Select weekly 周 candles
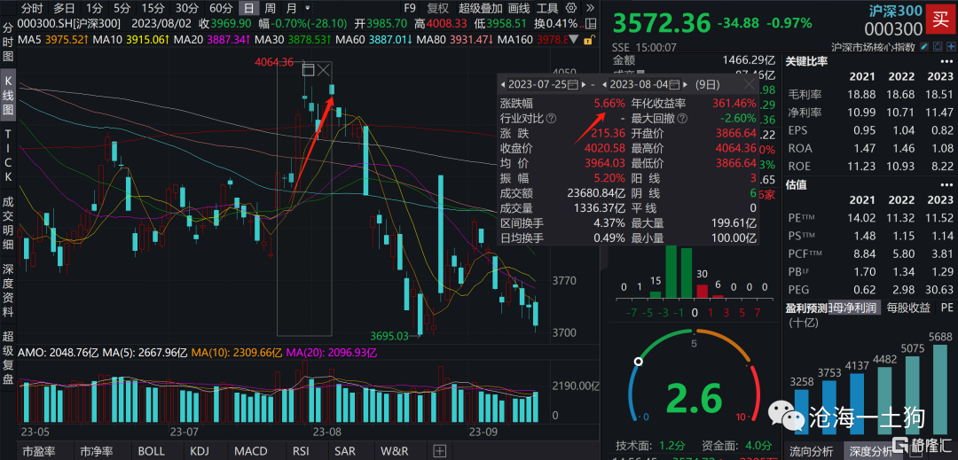The width and height of the screenshot is (958, 460). point(270,9)
